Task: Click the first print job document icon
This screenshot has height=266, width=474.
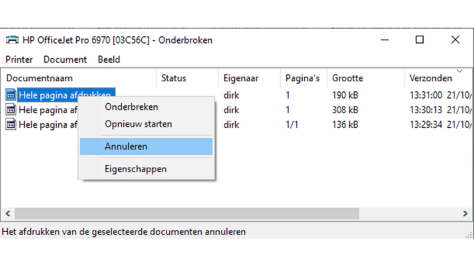Action: [11, 95]
